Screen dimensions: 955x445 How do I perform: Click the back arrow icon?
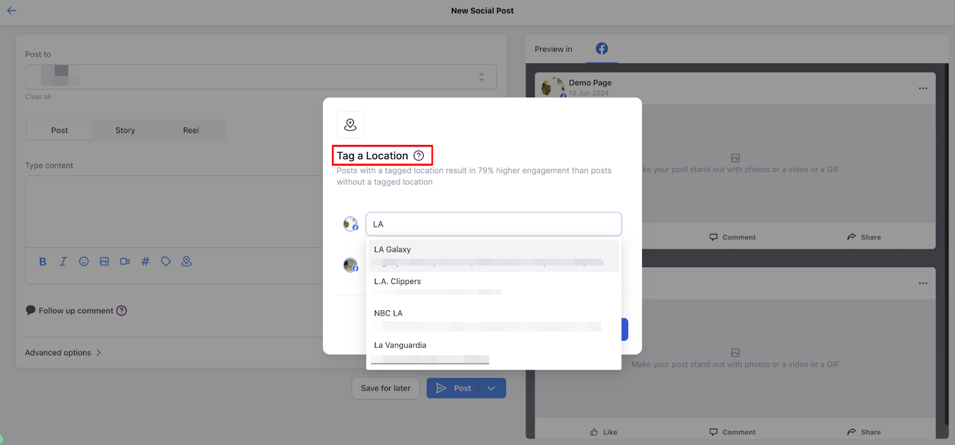(11, 11)
